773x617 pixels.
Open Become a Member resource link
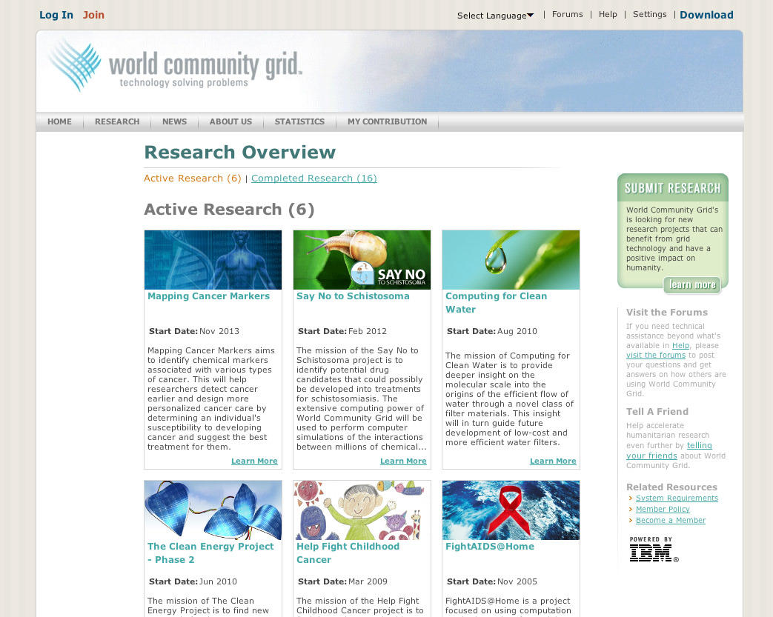(671, 521)
